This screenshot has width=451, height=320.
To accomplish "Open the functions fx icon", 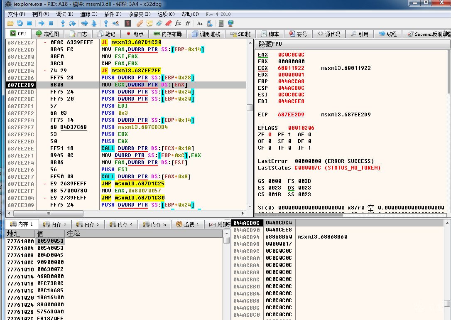I will click(178, 23).
